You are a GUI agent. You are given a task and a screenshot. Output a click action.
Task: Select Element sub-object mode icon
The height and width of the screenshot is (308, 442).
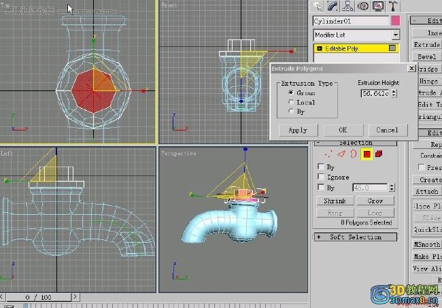pos(379,154)
